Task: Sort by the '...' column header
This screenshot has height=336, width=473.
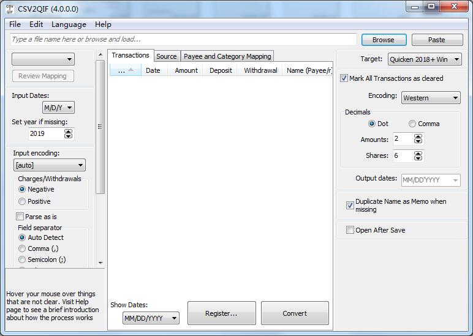Action: click(x=125, y=70)
